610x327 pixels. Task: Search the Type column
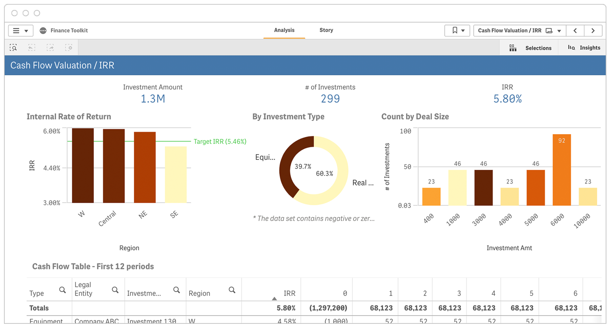point(62,290)
